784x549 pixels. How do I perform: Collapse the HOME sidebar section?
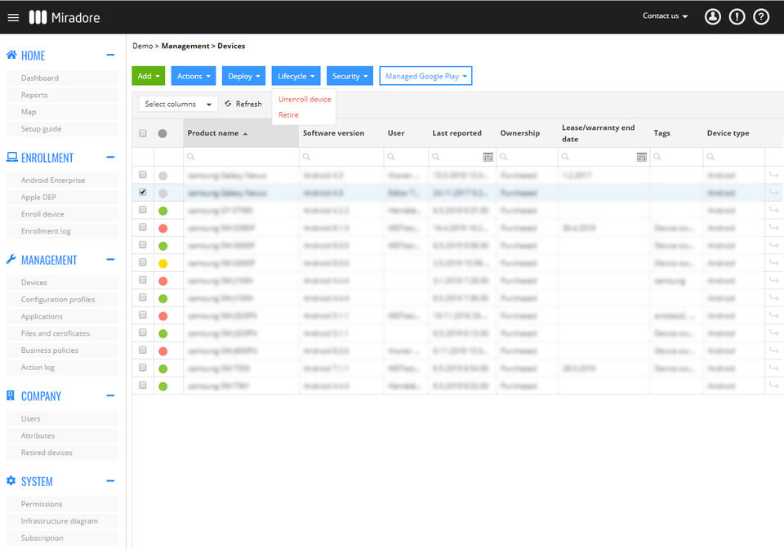point(110,55)
